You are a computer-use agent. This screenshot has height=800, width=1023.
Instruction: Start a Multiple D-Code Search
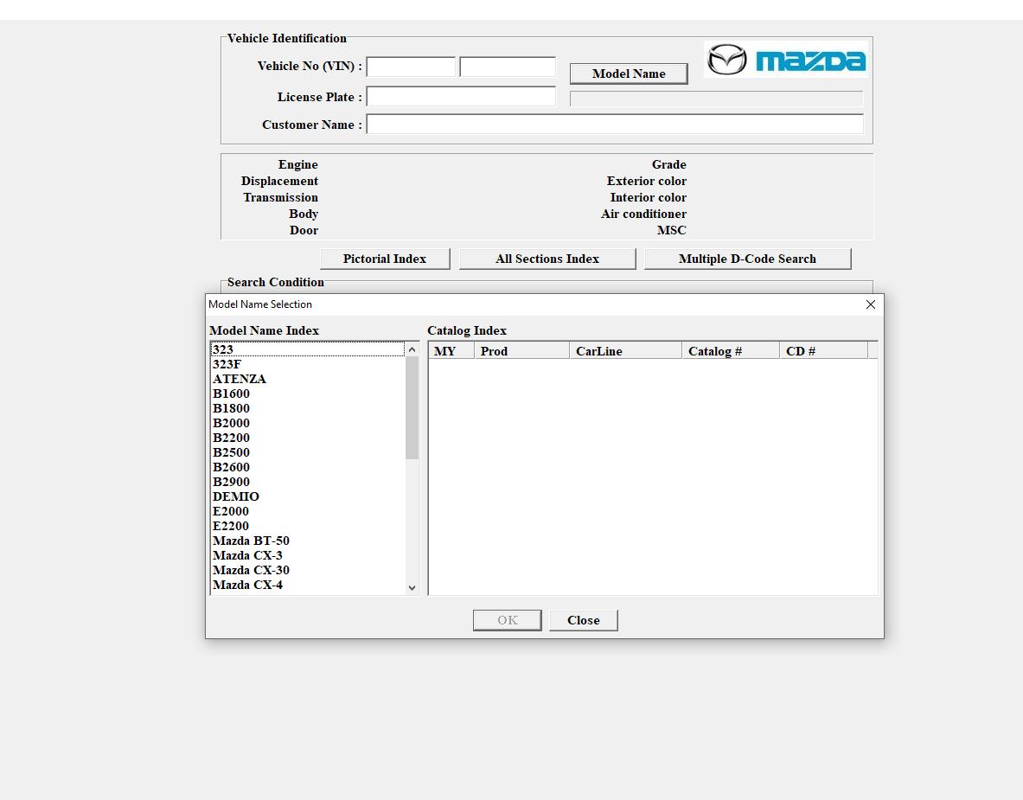coord(747,258)
